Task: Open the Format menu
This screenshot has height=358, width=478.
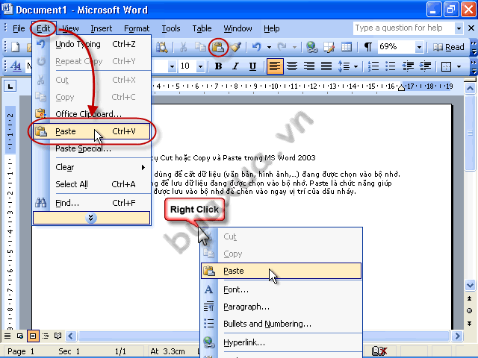Action: [137, 28]
